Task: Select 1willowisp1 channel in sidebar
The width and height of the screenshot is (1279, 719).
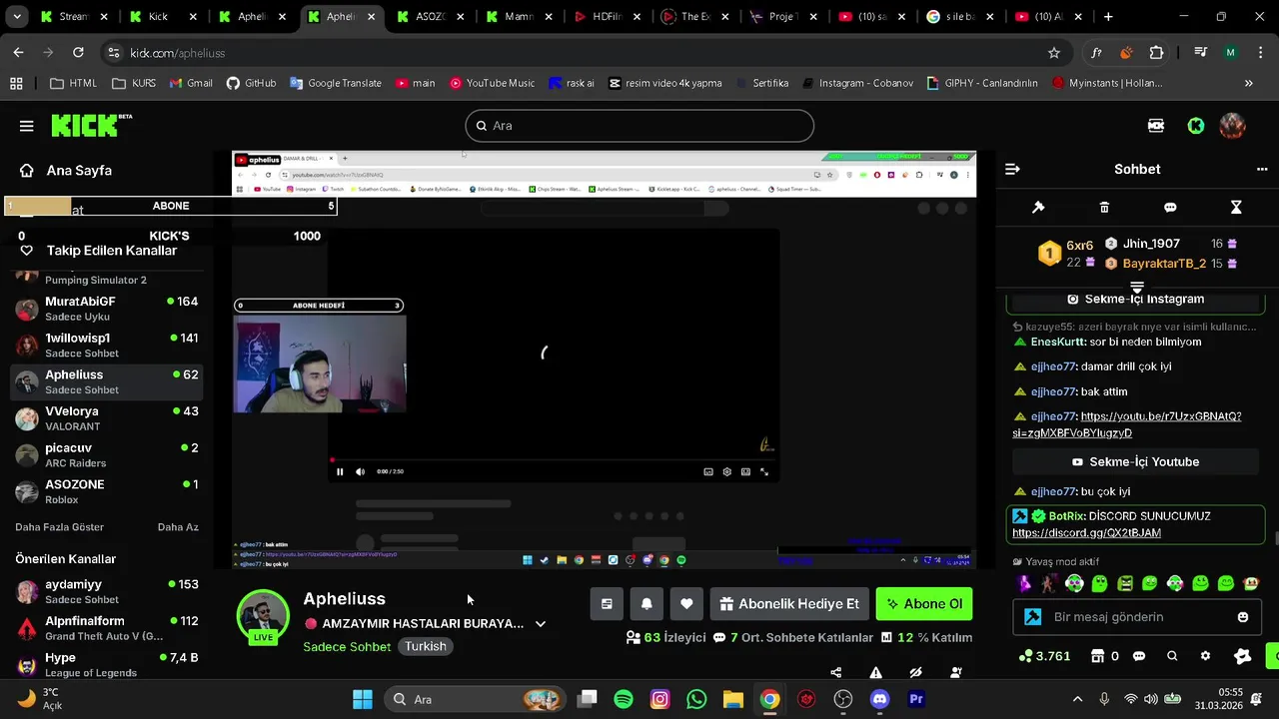Action: point(107,346)
